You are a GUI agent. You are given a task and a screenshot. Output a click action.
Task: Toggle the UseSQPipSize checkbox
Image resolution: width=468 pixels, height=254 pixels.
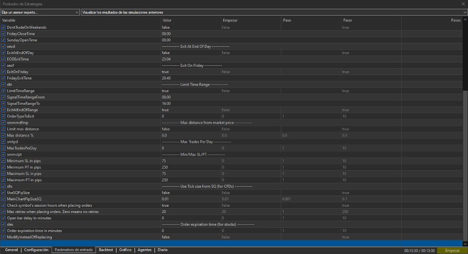(x=3, y=193)
